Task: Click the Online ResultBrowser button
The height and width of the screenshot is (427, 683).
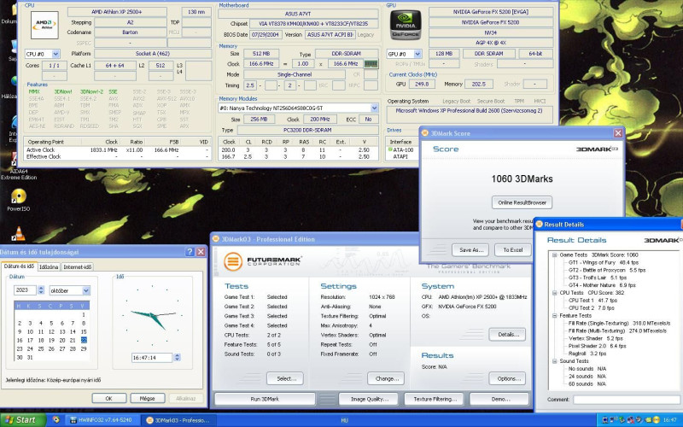Action: click(x=522, y=202)
